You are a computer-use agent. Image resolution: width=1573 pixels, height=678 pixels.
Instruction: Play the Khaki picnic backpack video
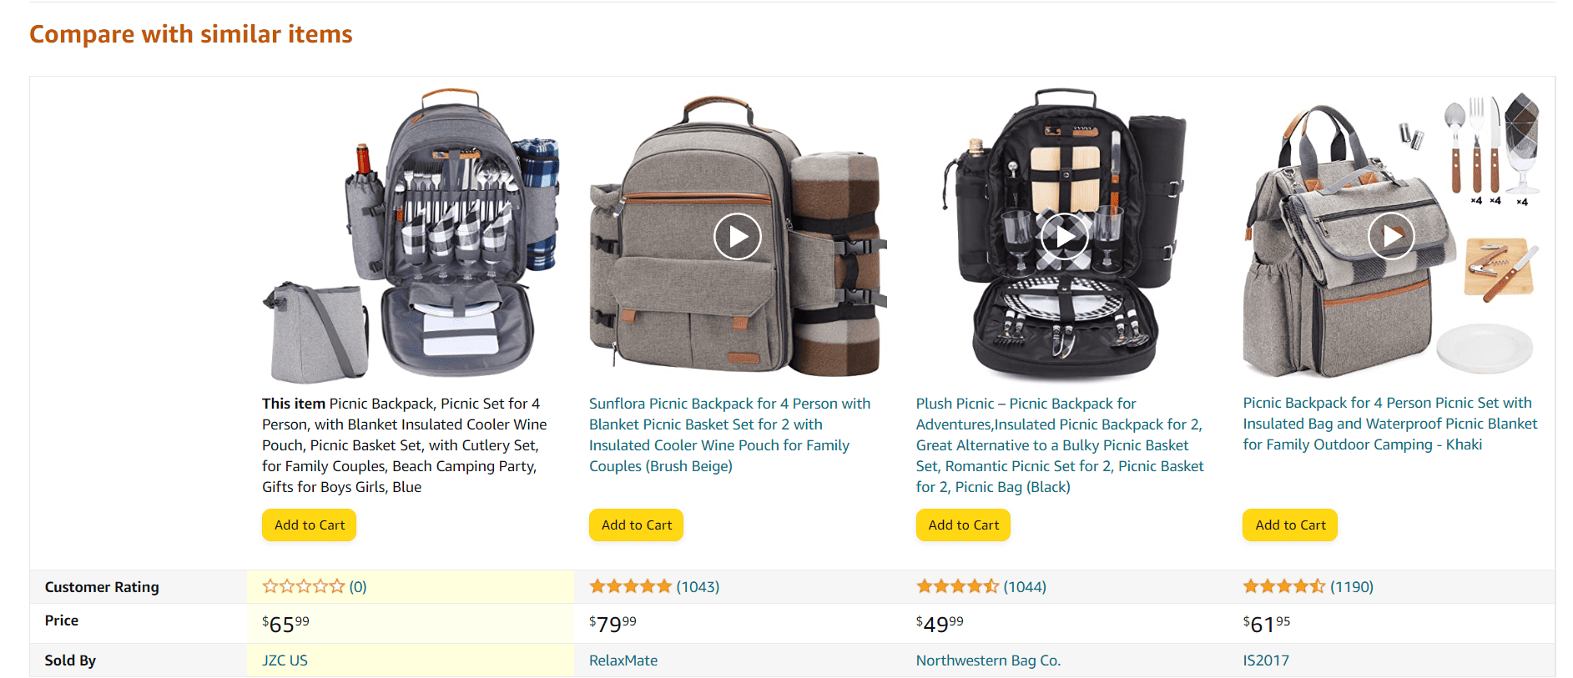point(1391,236)
